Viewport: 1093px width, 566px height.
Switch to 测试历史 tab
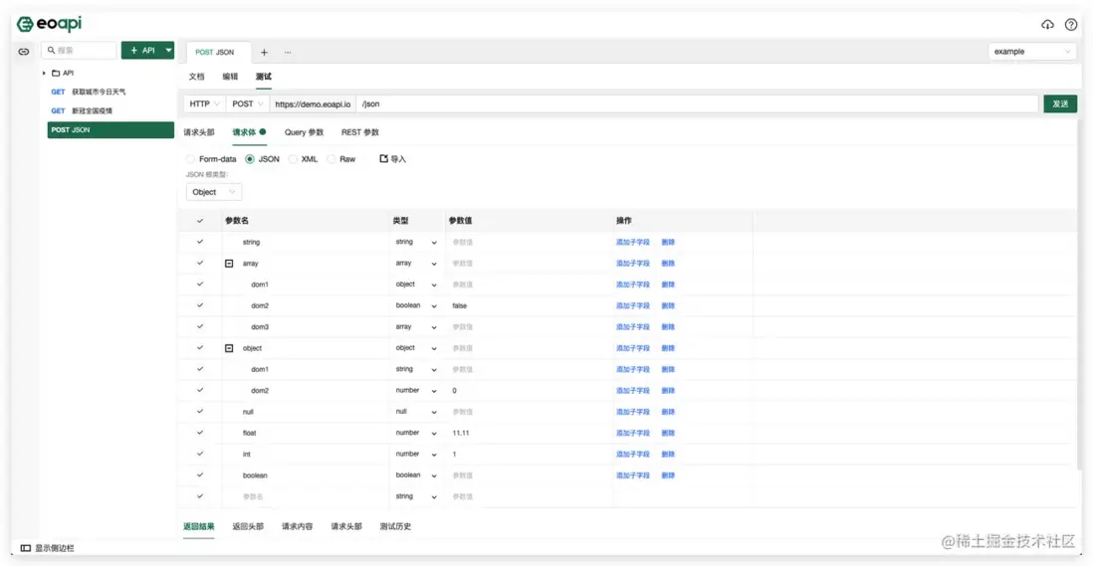[x=395, y=526]
